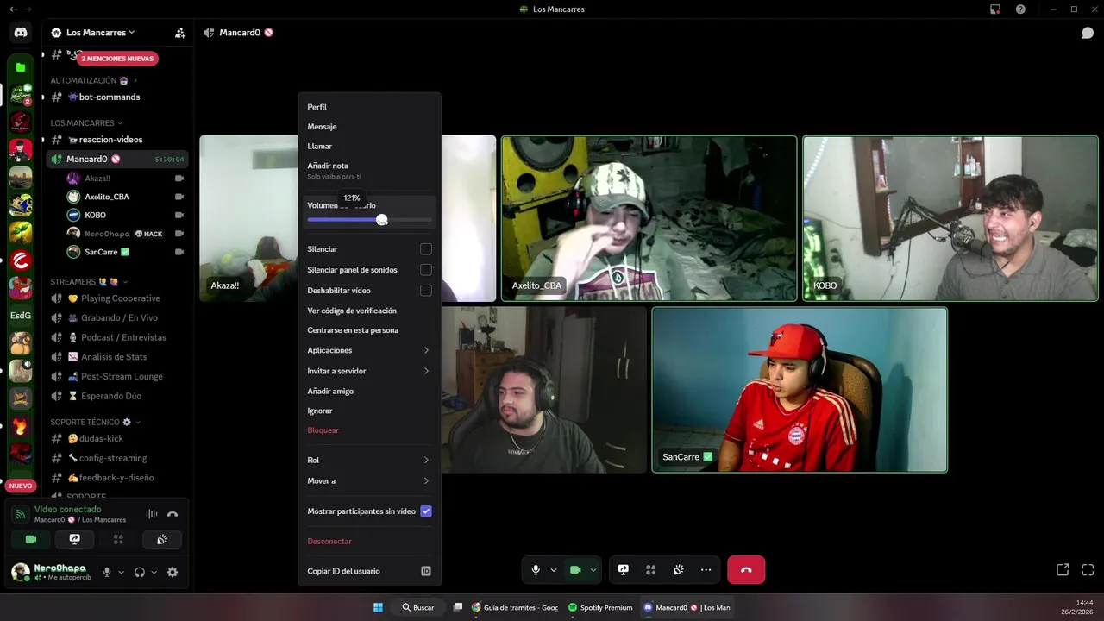Check the Silenciar checkbox
Screen dimensions: 1104x621
point(425,249)
